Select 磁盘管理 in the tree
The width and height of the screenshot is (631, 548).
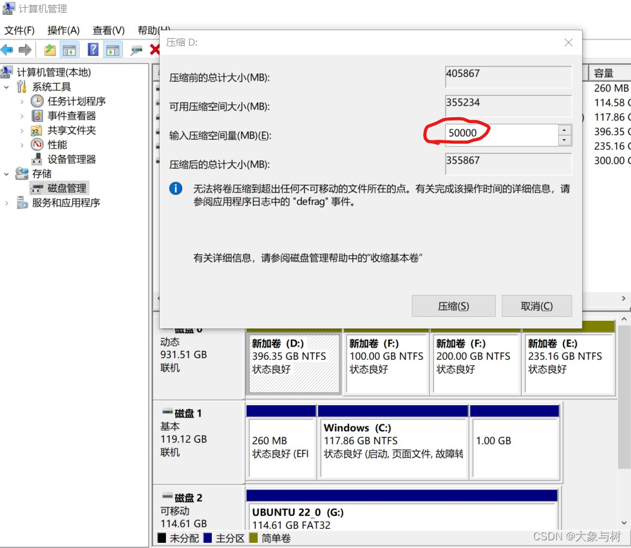[67, 188]
